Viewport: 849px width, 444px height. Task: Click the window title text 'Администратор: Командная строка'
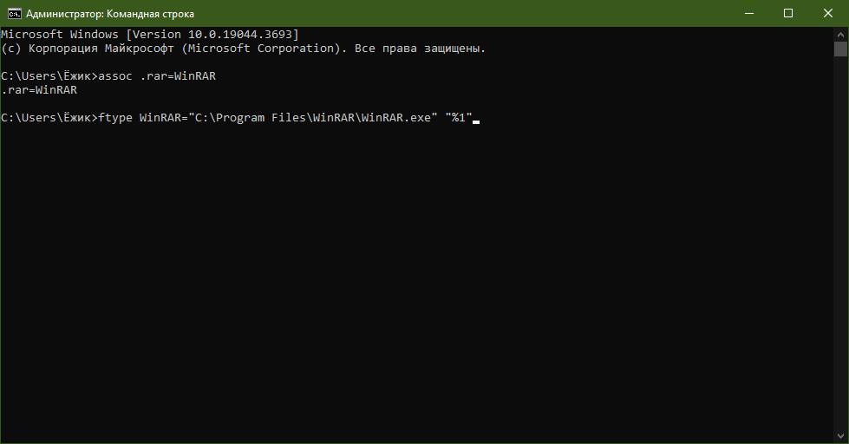[x=110, y=14]
